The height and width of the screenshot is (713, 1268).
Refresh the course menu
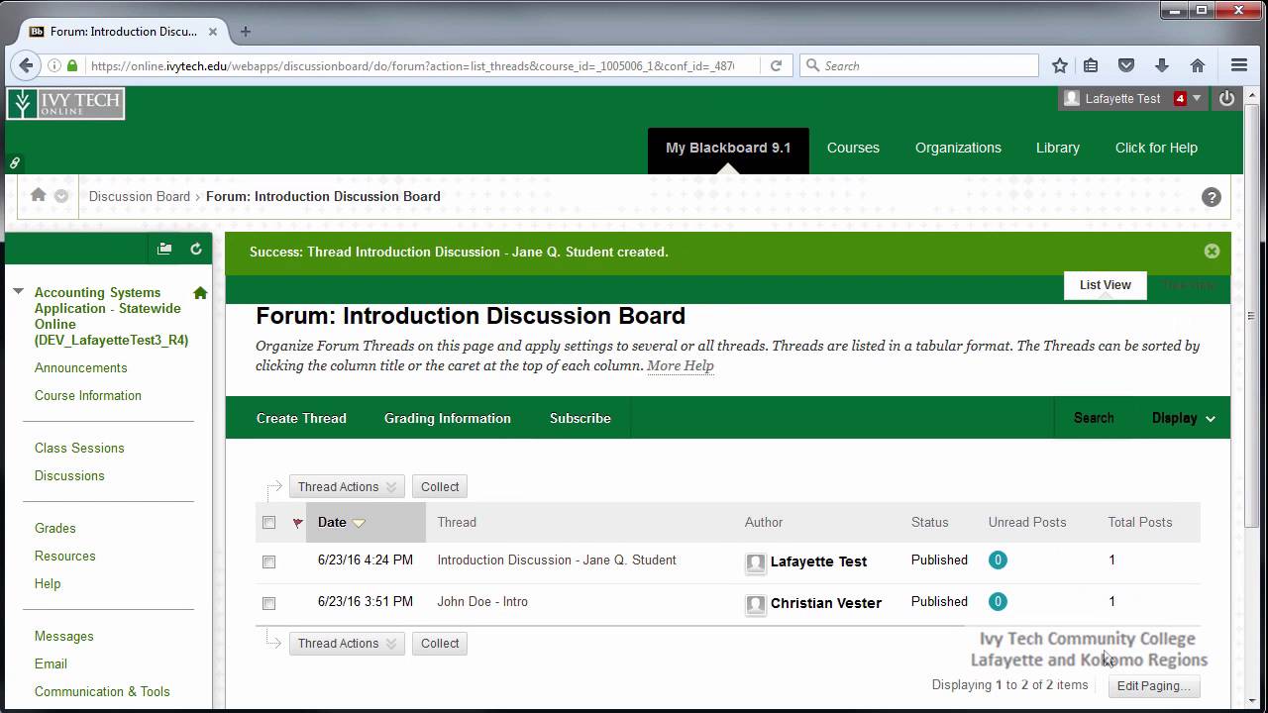(196, 249)
